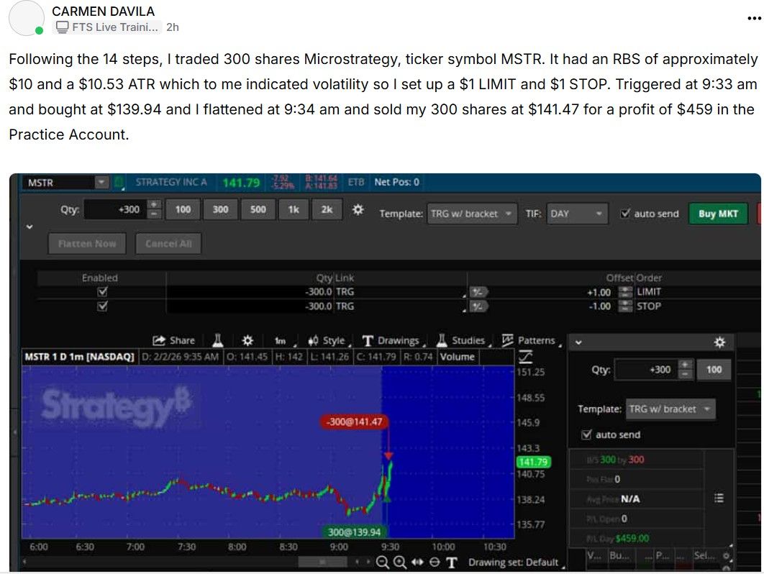Open the Studies menu

463,341
